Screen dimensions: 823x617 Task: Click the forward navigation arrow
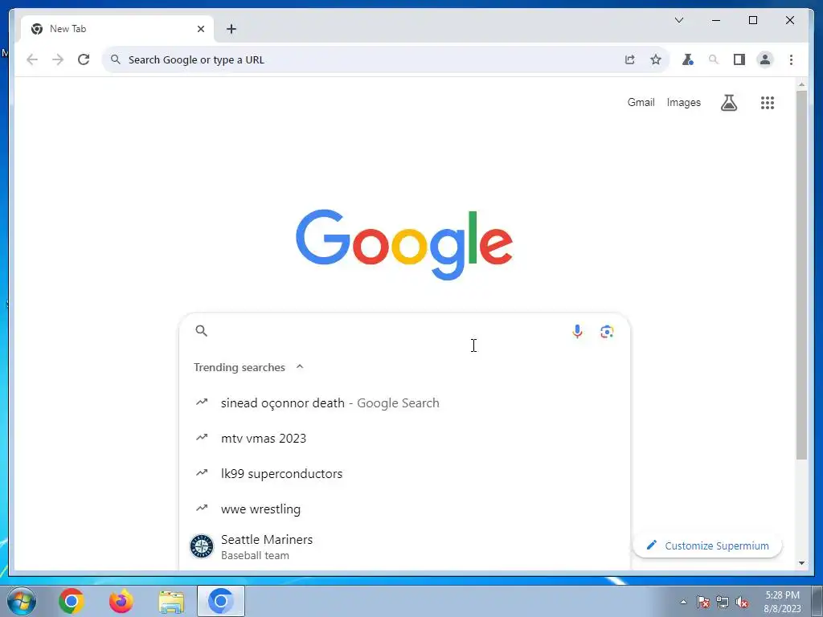58,59
